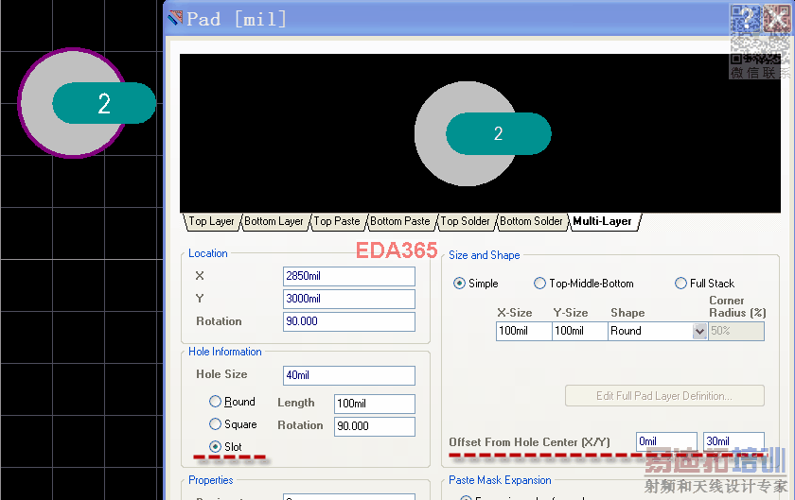Screen dimensions: 795x500
Task: Click the Location X field
Action: click(349, 276)
